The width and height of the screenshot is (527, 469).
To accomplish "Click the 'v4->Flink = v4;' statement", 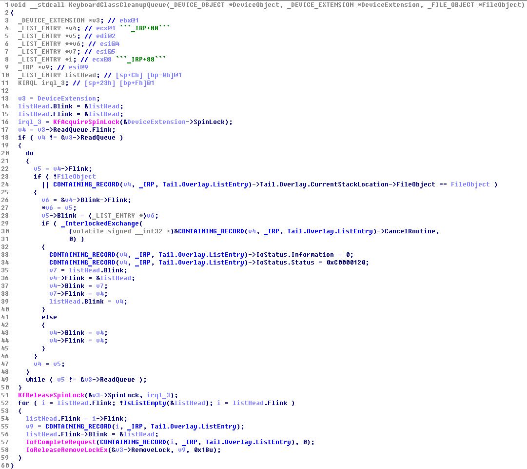I will pos(78,341).
